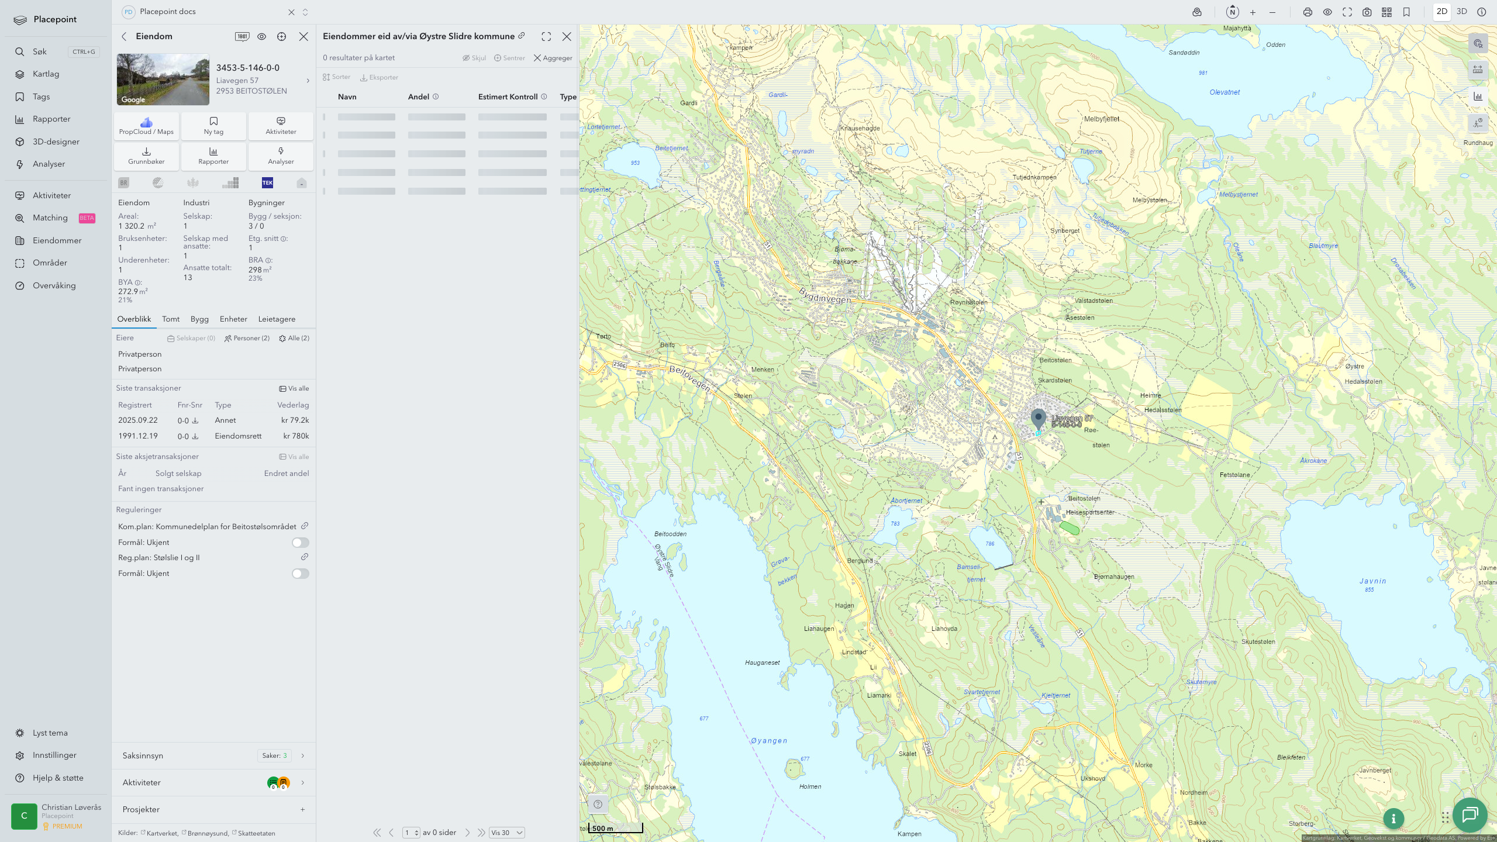
Task: Open PropCloud / Maps
Action: click(x=146, y=126)
